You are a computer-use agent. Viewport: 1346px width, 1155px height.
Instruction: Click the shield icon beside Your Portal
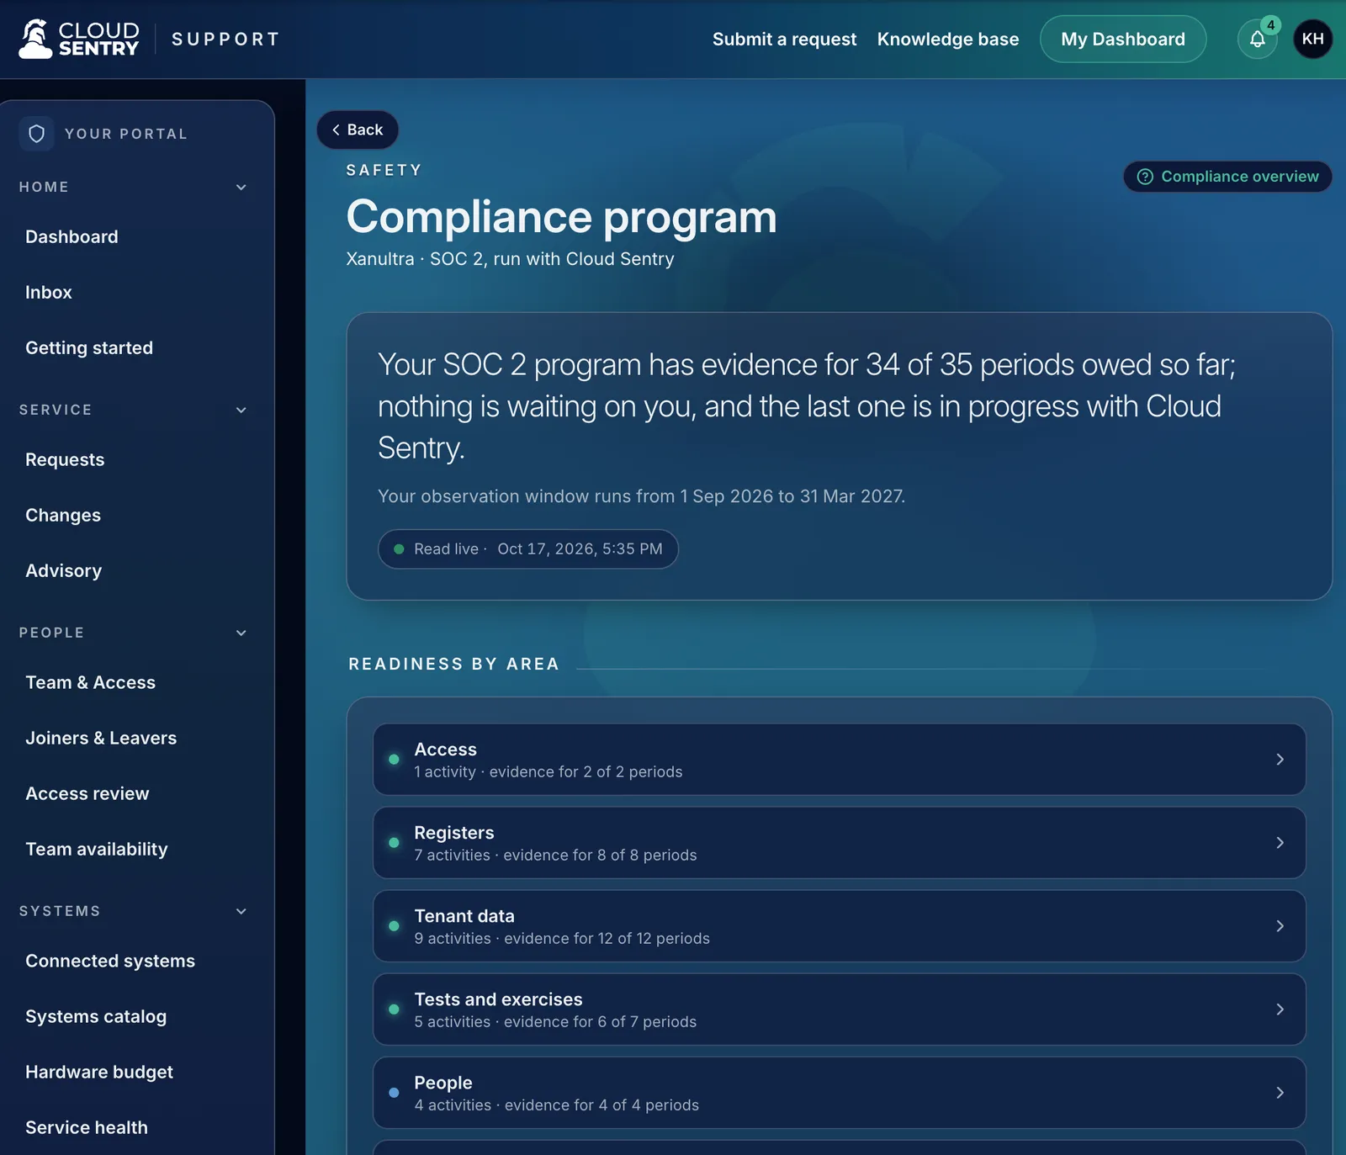pyautogui.click(x=36, y=134)
